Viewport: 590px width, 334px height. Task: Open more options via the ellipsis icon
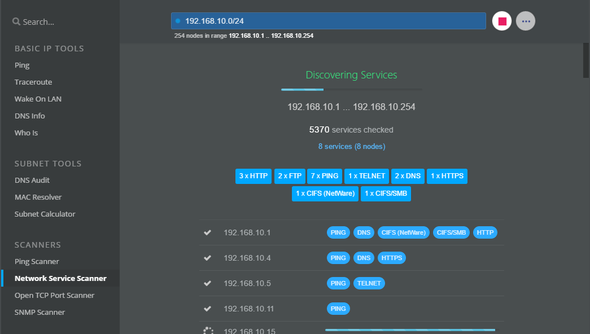525,20
